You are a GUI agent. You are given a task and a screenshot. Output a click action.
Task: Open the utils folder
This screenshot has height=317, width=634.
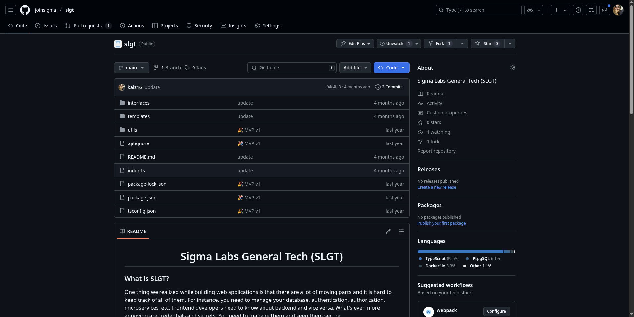click(x=132, y=130)
